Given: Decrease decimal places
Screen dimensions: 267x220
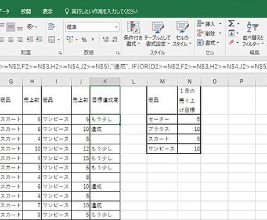Looking at the screenshot, I should [115, 39].
